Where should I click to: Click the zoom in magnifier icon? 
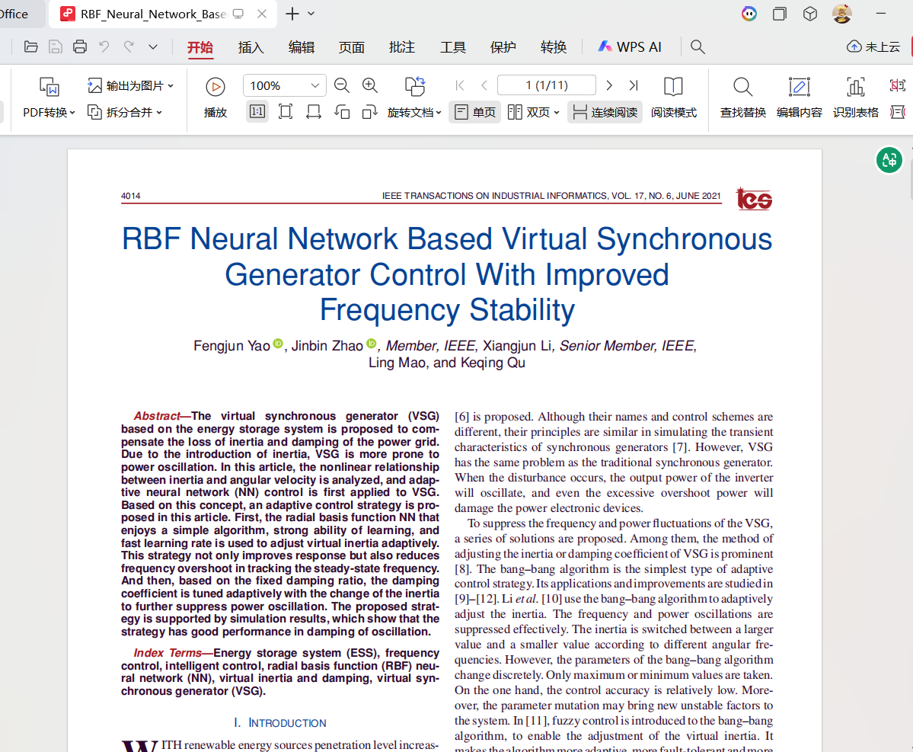point(370,85)
